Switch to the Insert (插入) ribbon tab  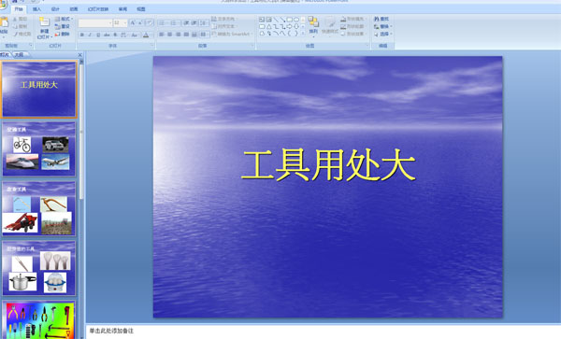[36, 9]
